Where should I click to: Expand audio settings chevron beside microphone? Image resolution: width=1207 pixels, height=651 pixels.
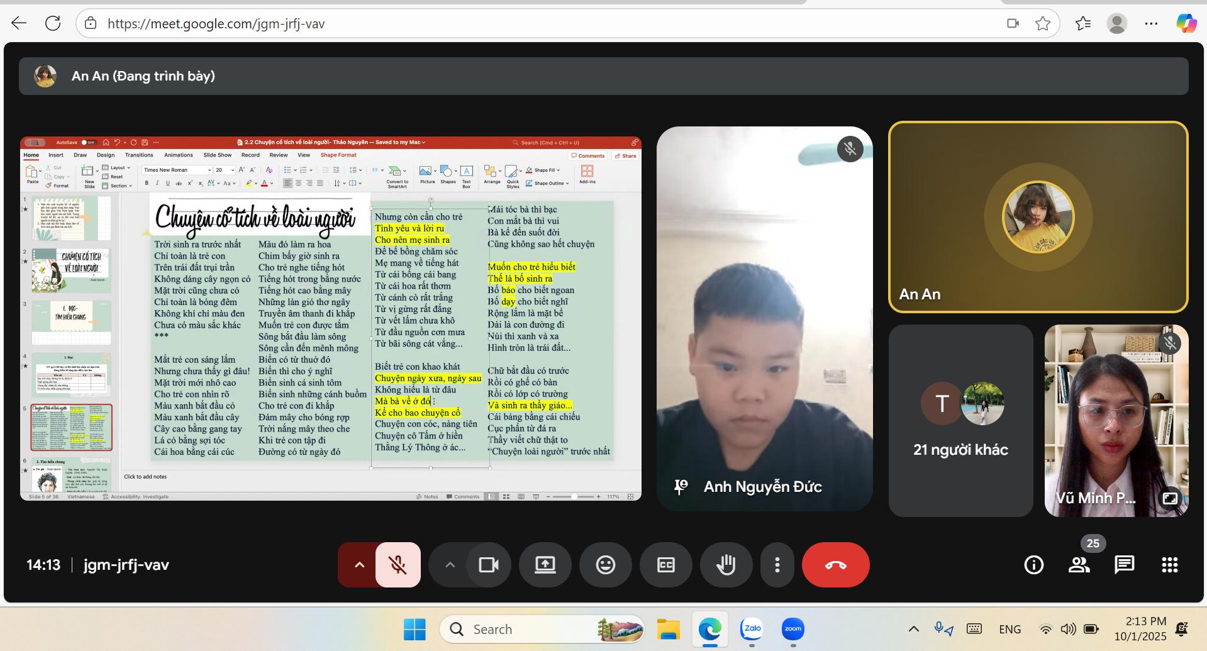click(x=359, y=565)
